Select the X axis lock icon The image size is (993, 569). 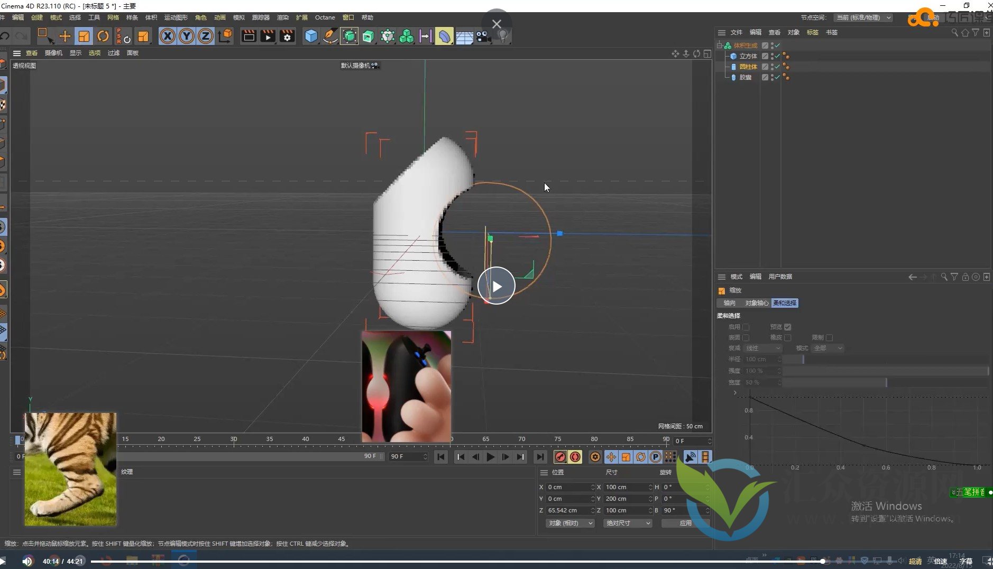click(x=168, y=36)
